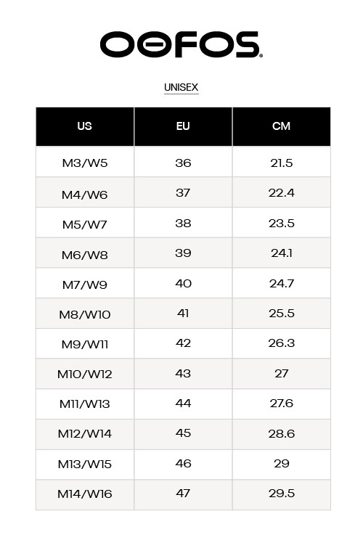This screenshot has width=363, height=540.
Task: Click the 24.1 centimeter cell
Action: pos(282,253)
